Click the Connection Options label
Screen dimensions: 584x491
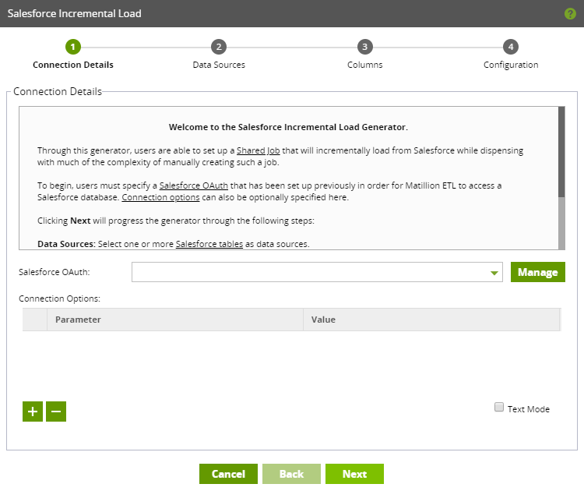(60, 298)
